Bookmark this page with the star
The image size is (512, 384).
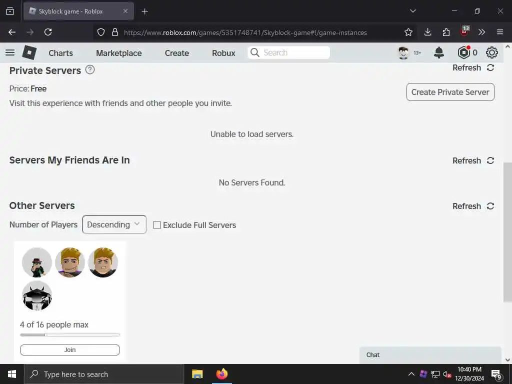coord(408,32)
